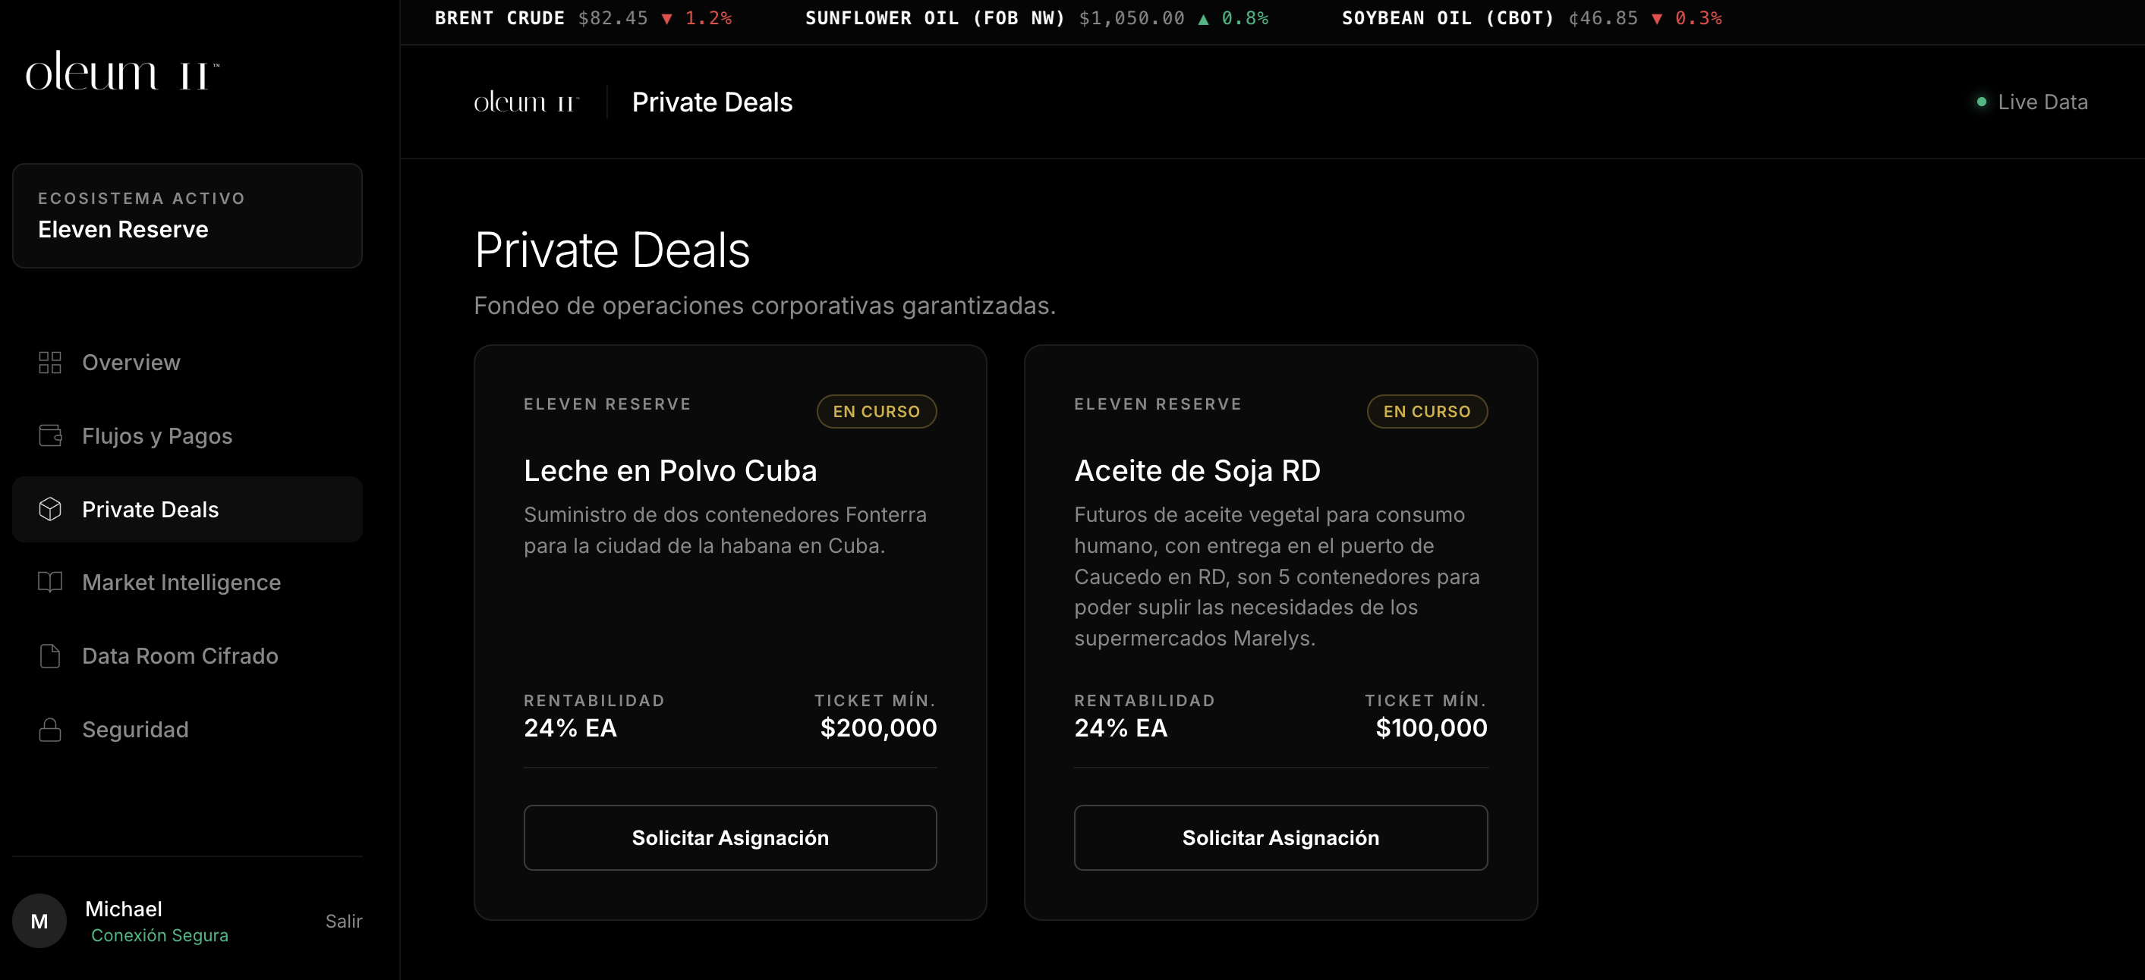Expand the Aceite de Soja RD deal card
2145x980 pixels.
1280,633
